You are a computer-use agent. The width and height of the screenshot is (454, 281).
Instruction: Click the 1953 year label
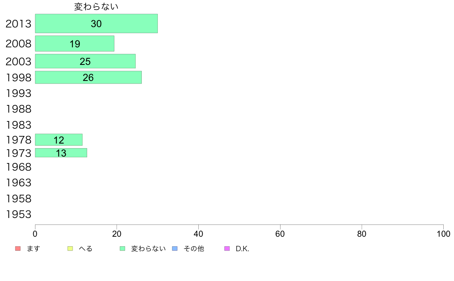click(18, 215)
